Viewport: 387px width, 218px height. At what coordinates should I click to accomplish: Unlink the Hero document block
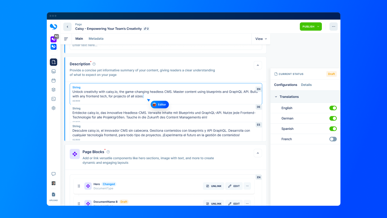(x=213, y=186)
